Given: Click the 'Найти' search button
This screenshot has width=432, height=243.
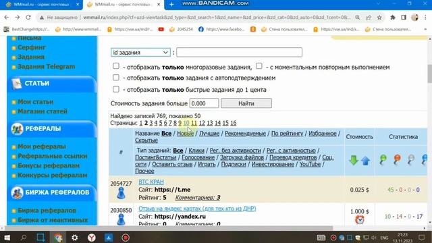Looking at the screenshot, I should [246, 103].
